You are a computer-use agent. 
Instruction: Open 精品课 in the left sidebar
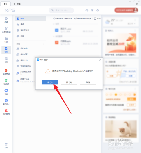tap(6, 82)
